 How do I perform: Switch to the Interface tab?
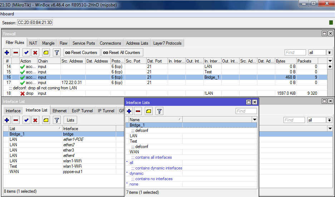click(13, 111)
